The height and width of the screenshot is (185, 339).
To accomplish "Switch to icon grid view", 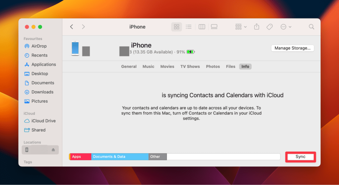I will point(176,27).
